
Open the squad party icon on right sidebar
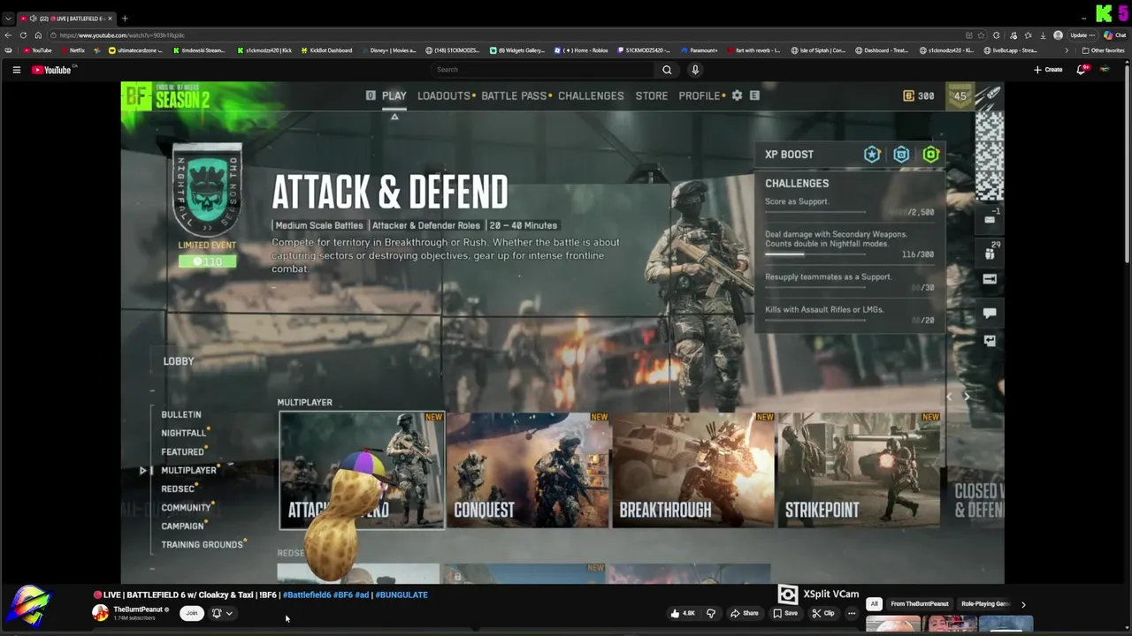(x=990, y=254)
